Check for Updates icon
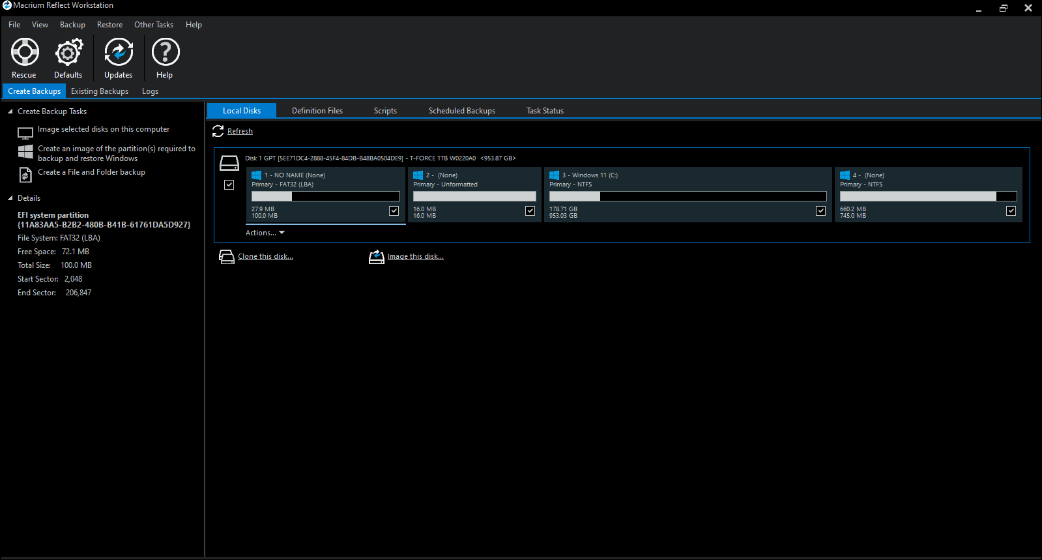Viewport: 1042px width, 560px height. 119,52
